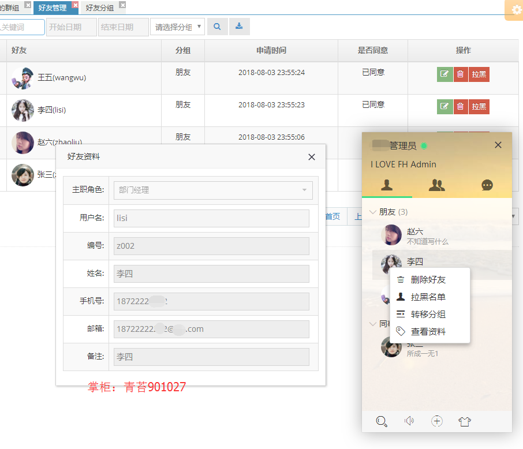Edit the 王五 friend row

(444, 74)
